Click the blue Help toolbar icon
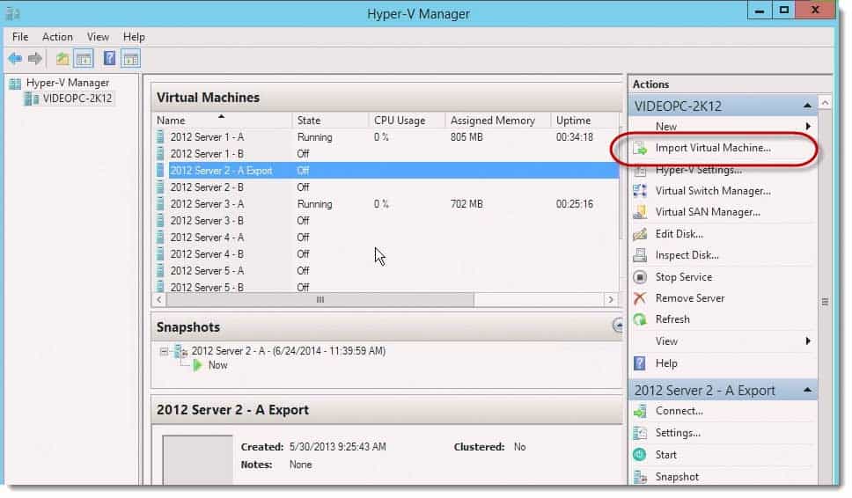852x498 pixels. (109, 58)
